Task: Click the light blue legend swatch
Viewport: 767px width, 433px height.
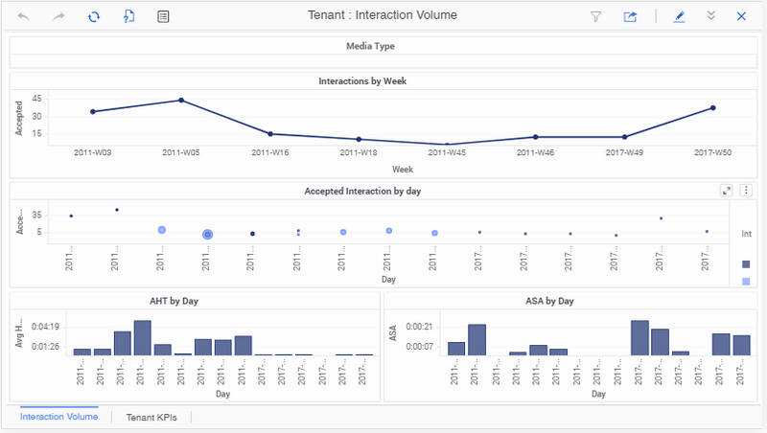Action: pos(747,281)
